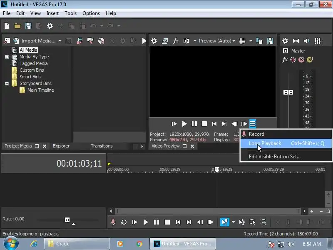Viewport: 333px width, 250px height.
Task: Open Crack folder in Windows taskbar
Action: (x=77, y=244)
